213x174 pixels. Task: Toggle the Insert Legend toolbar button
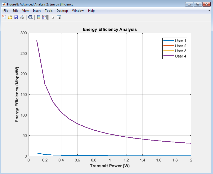tap(45, 18)
